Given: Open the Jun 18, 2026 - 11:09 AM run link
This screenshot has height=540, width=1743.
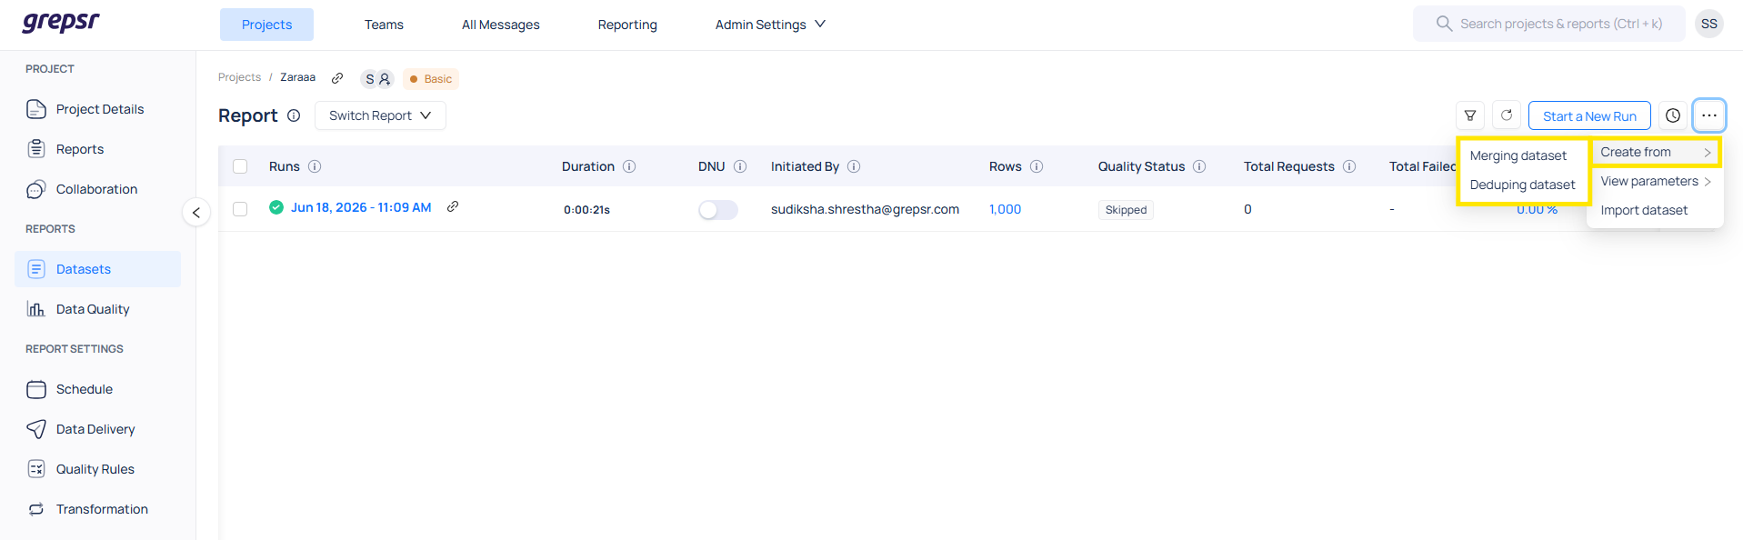Looking at the screenshot, I should click(x=361, y=207).
